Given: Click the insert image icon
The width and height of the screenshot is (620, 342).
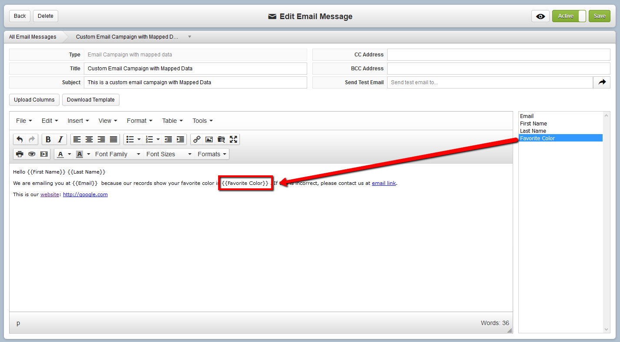Looking at the screenshot, I should point(209,139).
